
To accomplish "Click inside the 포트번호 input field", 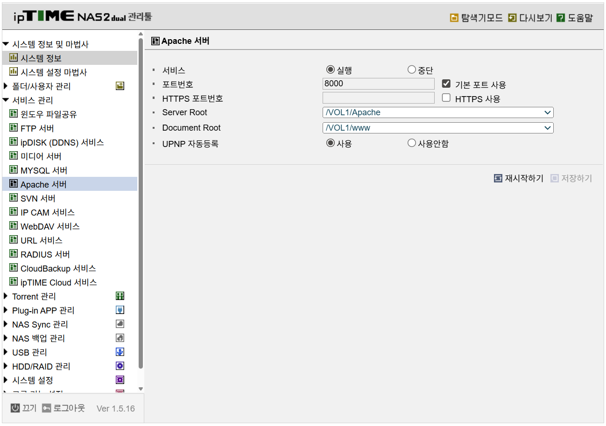I will (x=378, y=84).
